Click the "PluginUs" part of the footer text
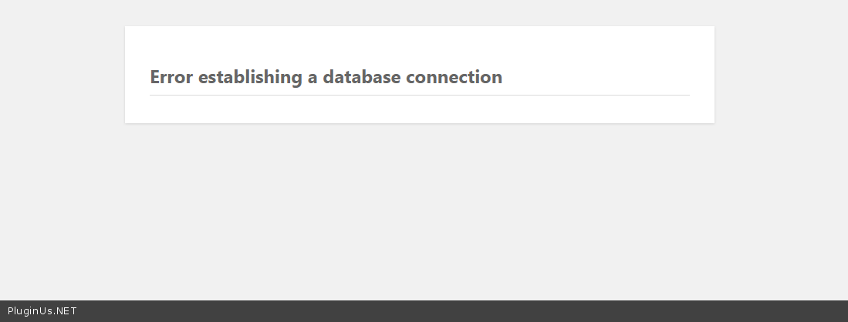 29,311
